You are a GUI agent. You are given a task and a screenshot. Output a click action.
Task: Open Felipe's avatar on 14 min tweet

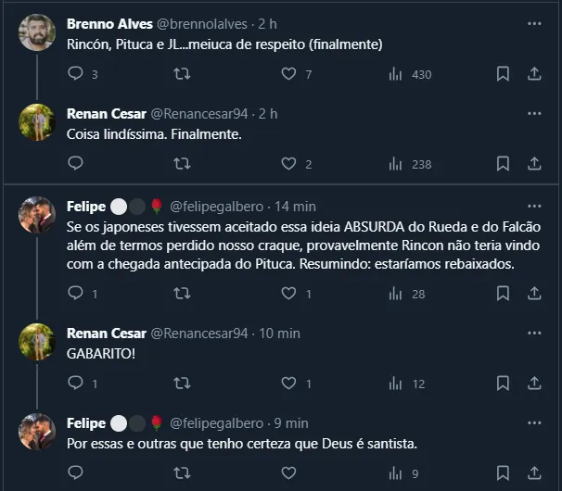[x=37, y=215]
